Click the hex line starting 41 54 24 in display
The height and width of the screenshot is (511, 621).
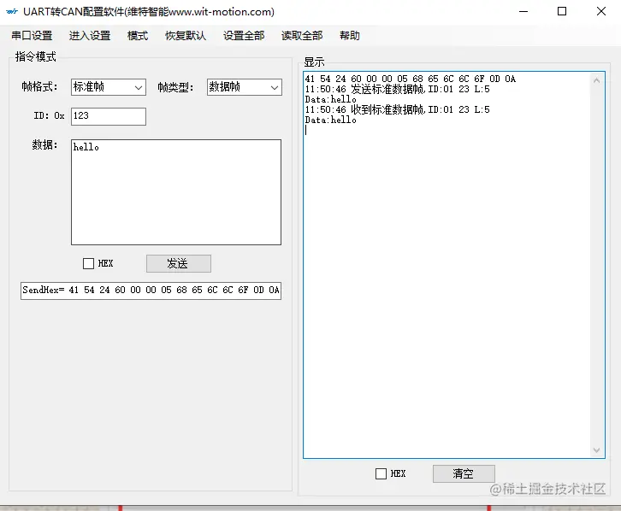[411, 79]
